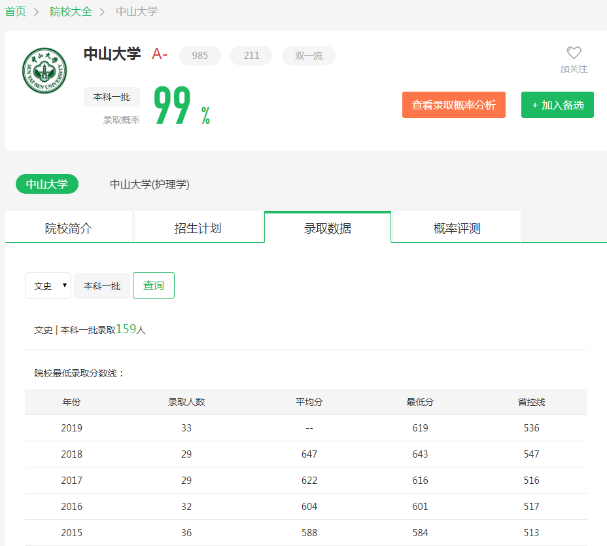Select the 2019 year cell

71,428
